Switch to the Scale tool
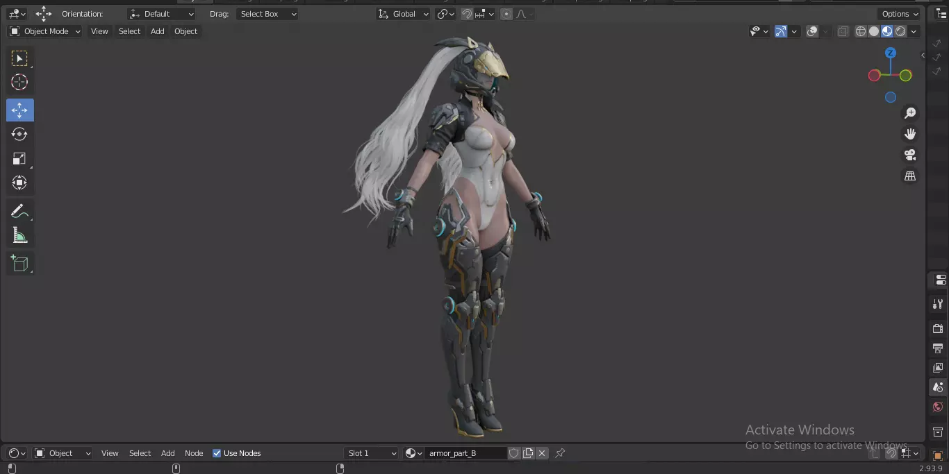The image size is (949, 474). [x=19, y=158]
